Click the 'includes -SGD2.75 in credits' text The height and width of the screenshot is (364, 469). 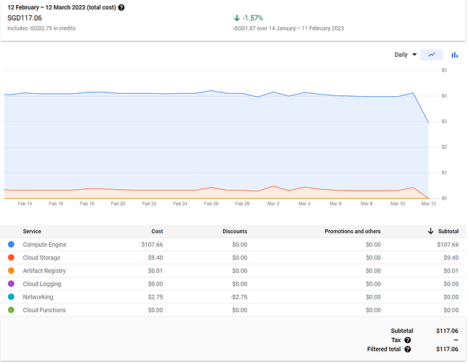[x=41, y=28]
